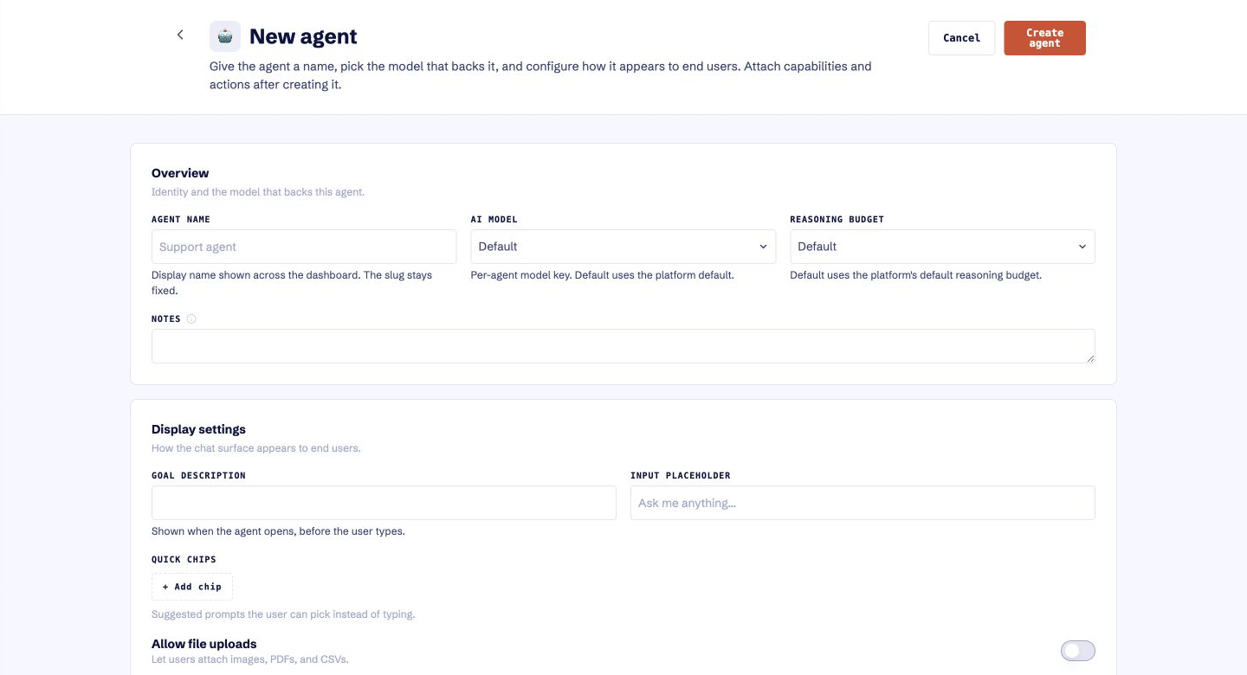Cancel new agent creation
The height and width of the screenshot is (675, 1247).
[961, 38]
